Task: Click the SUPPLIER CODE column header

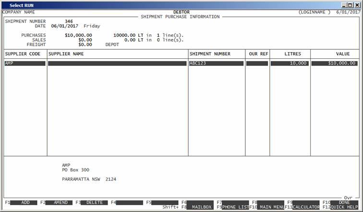Action: coord(23,54)
